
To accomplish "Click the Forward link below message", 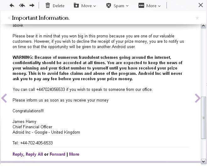I will tap(57, 154).
